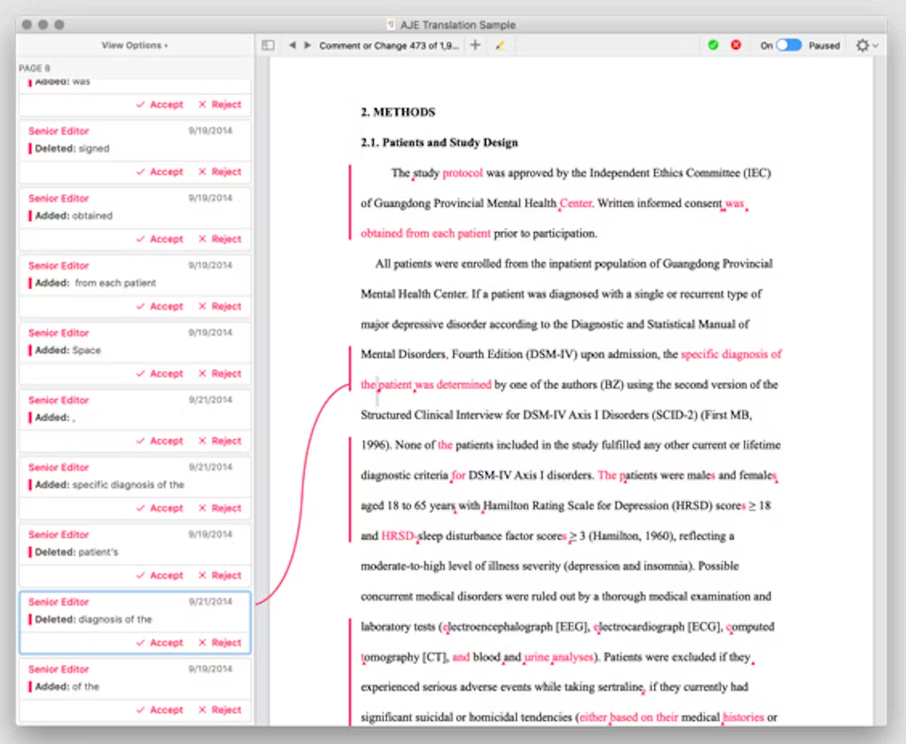
Task: Select the 'Deleted: diagnosis of the' text
Action: (x=93, y=619)
